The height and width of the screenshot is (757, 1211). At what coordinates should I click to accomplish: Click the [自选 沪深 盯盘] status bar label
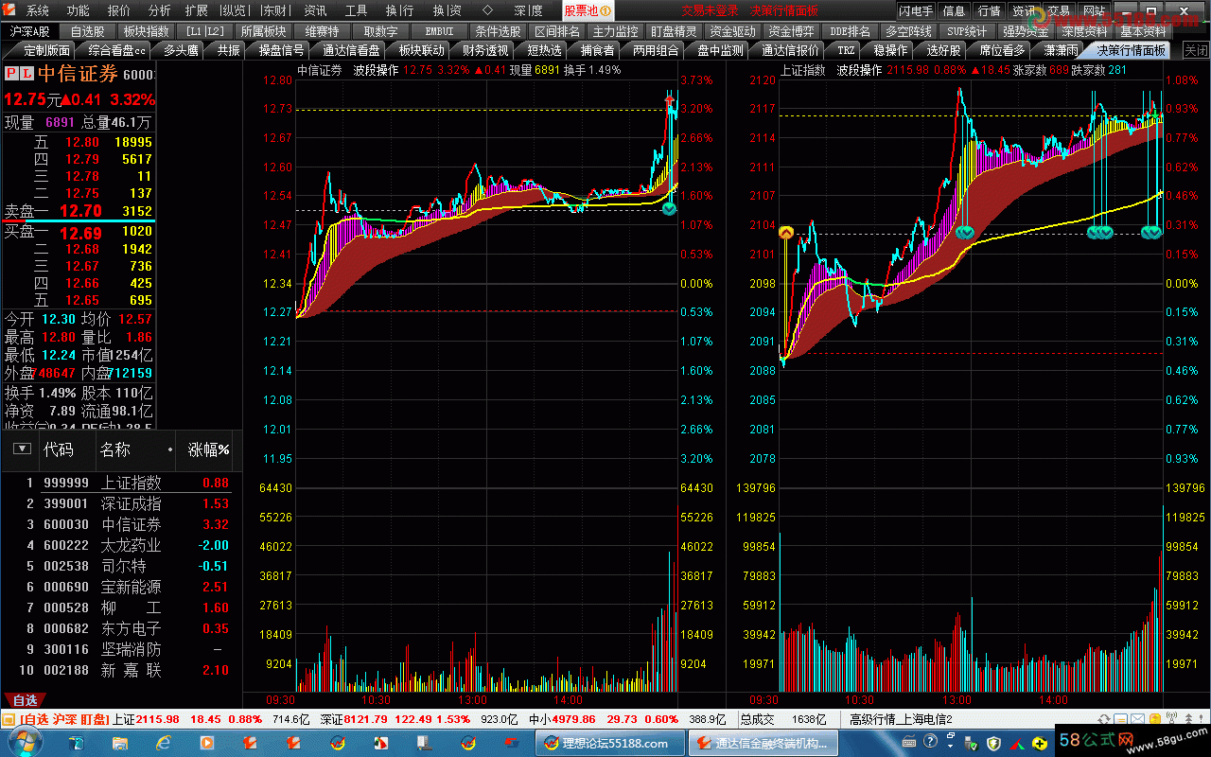point(63,720)
